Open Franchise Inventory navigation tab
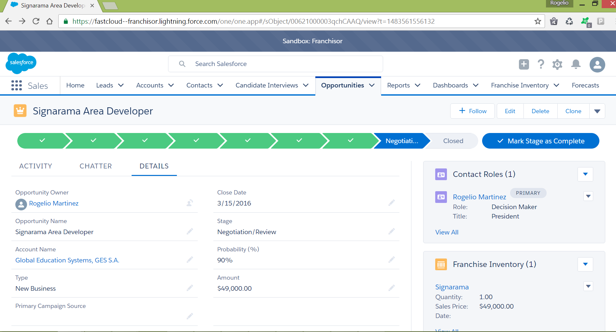The height and width of the screenshot is (332, 616). tap(520, 85)
